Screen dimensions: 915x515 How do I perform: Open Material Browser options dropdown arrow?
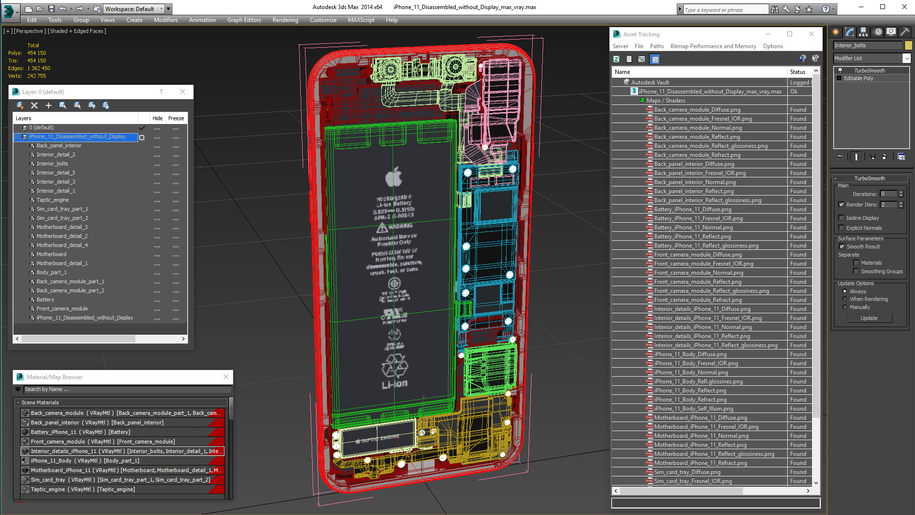pos(18,390)
